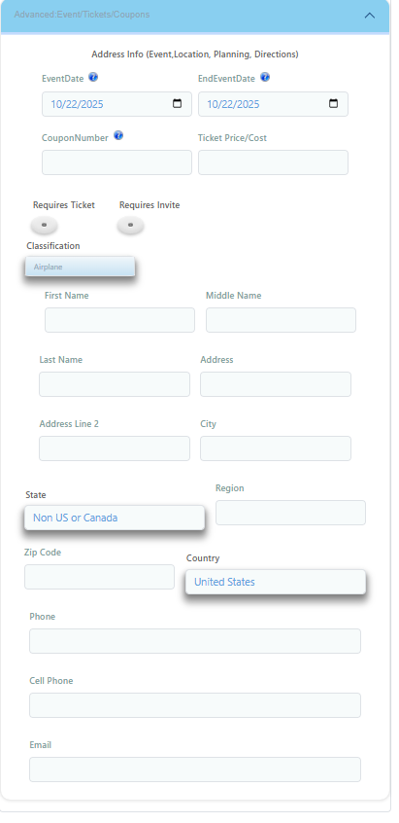399x823 pixels.
Task: Click the Ticket Price/Cost field
Action: (x=273, y=162)
